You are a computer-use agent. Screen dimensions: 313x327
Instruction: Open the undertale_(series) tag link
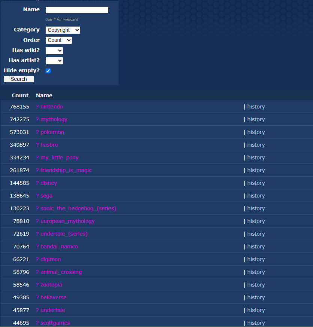pyautogui.click(x=64, y=234)
